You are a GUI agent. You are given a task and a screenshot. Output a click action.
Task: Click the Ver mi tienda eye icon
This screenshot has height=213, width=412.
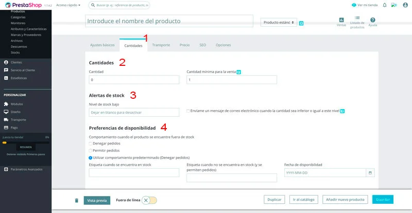(x=354, y=5)
